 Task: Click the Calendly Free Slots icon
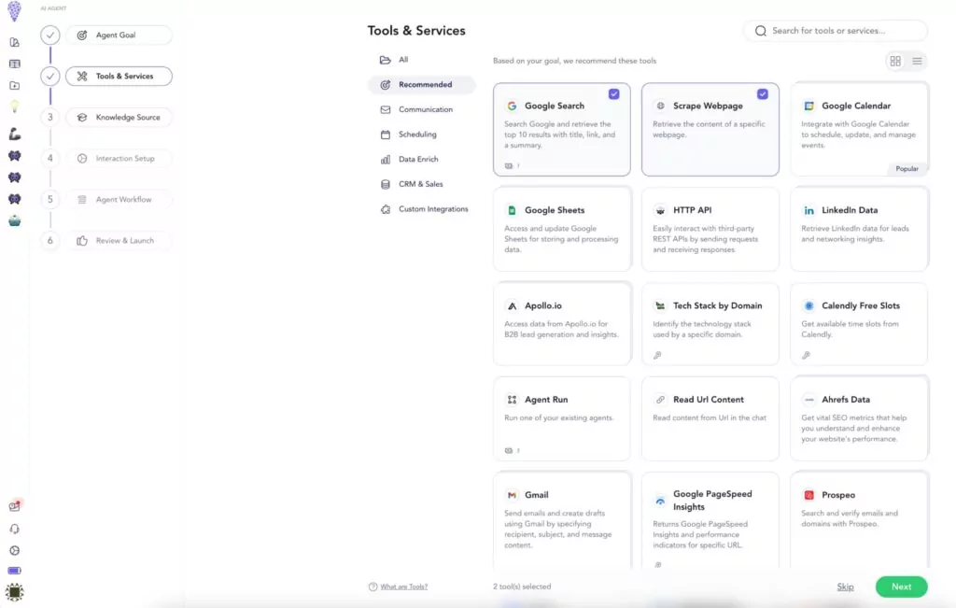click(808, 306)
